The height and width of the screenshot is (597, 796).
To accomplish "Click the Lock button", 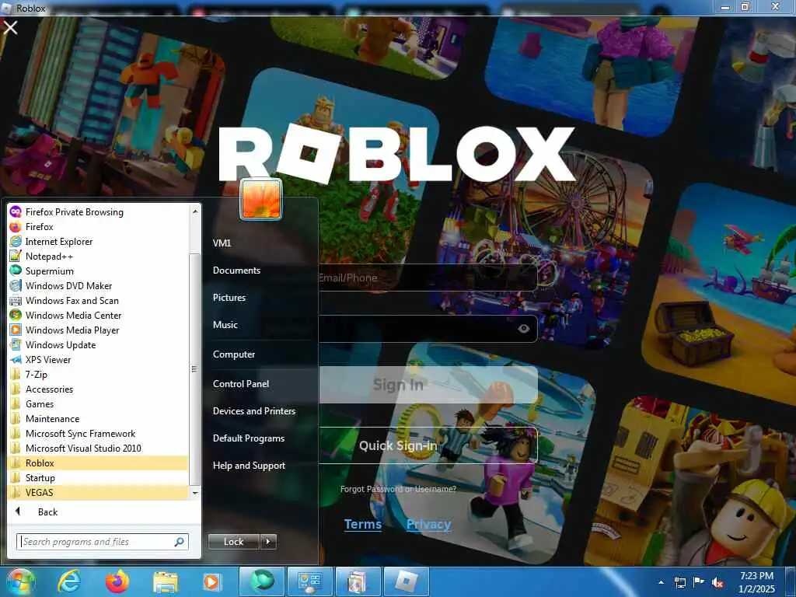I will (x=233, y=542).
